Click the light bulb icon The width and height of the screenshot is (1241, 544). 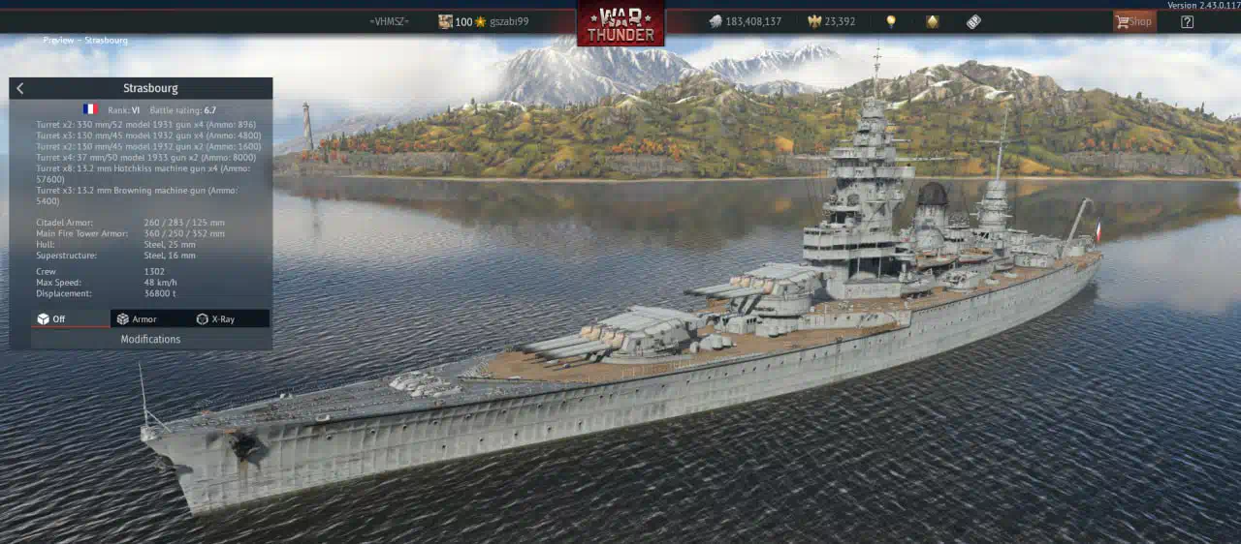pos(891,21)
